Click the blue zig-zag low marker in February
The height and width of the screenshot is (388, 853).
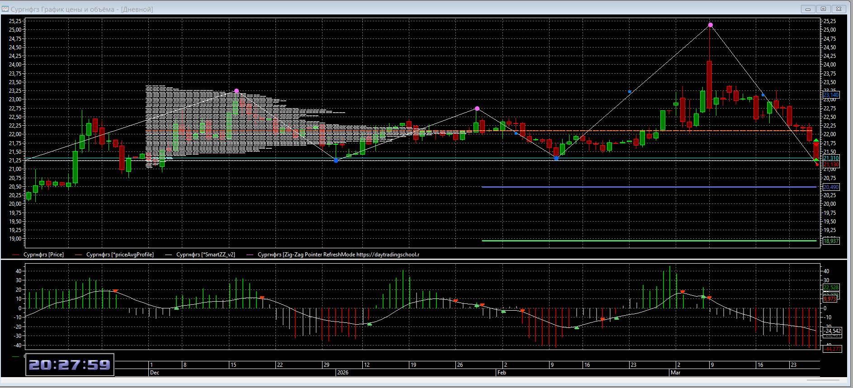click(556, 158)
